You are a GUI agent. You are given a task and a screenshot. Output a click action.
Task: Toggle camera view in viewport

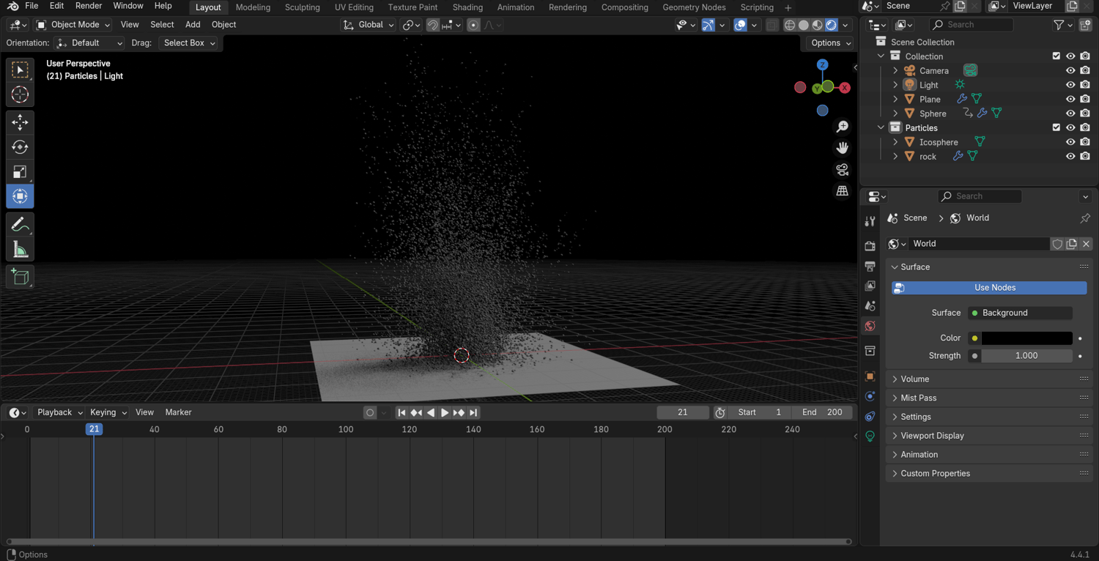pos(842,170)
